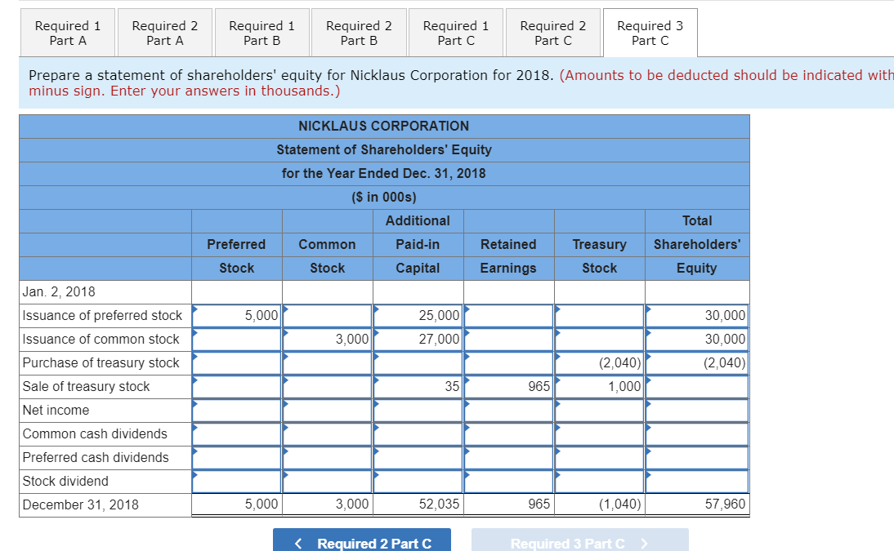Select the Required 3 Part C tab
This screenshot has height=551, width=894.
coord(650,33)
